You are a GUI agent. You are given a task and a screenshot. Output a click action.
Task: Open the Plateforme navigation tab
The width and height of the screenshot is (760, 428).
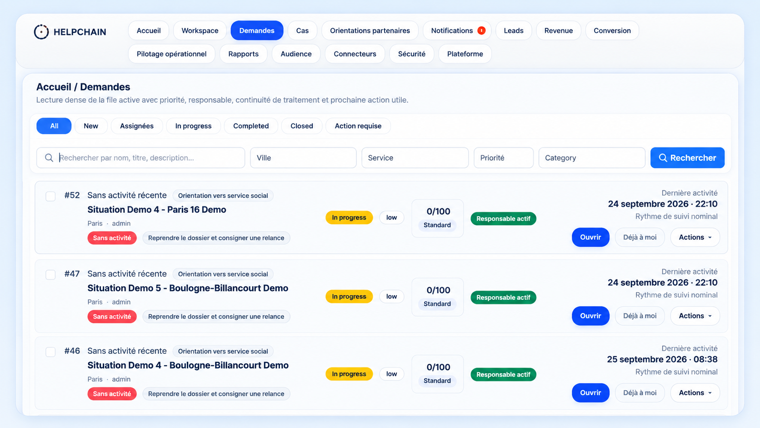tap(465, 54)
